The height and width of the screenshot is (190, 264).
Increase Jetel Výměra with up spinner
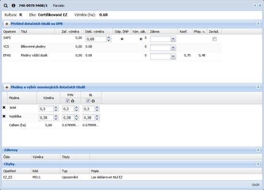56,107
